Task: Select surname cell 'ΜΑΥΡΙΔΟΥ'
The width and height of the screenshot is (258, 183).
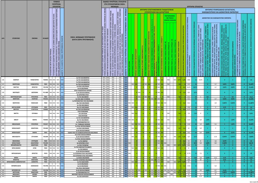Action: coord(16,92)
